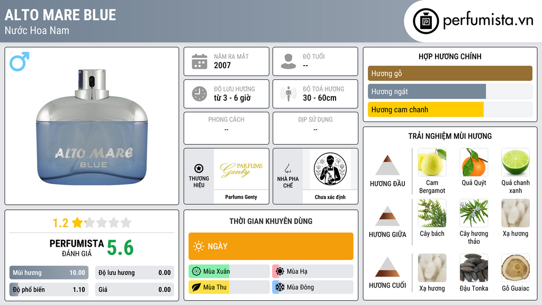Select the Đậu Tonka note image
542x305 pixels.
point(474,268)
